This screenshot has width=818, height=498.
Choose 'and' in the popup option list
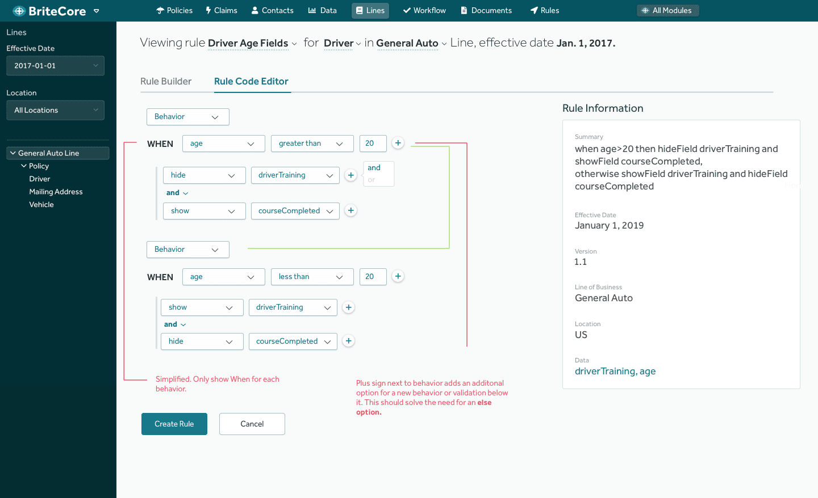click(374, 168)
